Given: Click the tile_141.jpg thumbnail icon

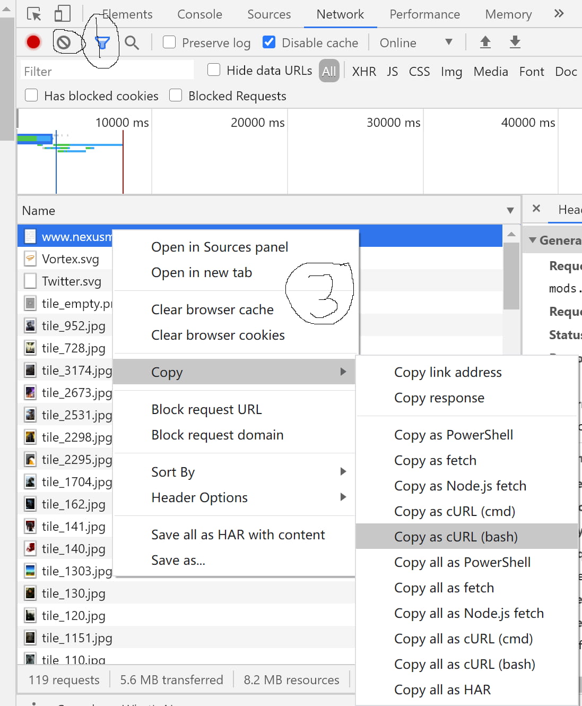Looking at the screenshot, I should coord(31,527).
